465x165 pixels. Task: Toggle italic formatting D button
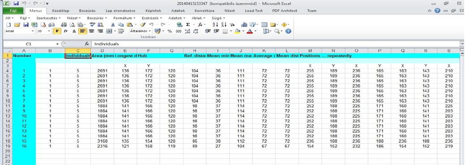[65, 31]
